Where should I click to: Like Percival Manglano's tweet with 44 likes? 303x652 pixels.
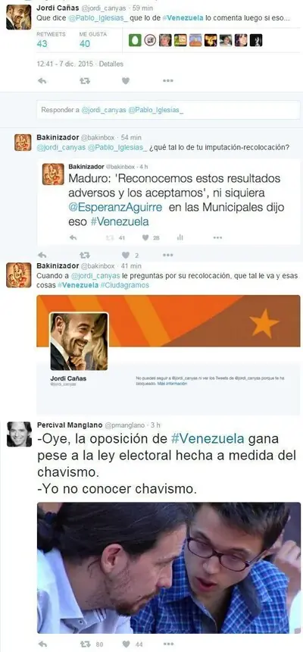click(126, 644)
